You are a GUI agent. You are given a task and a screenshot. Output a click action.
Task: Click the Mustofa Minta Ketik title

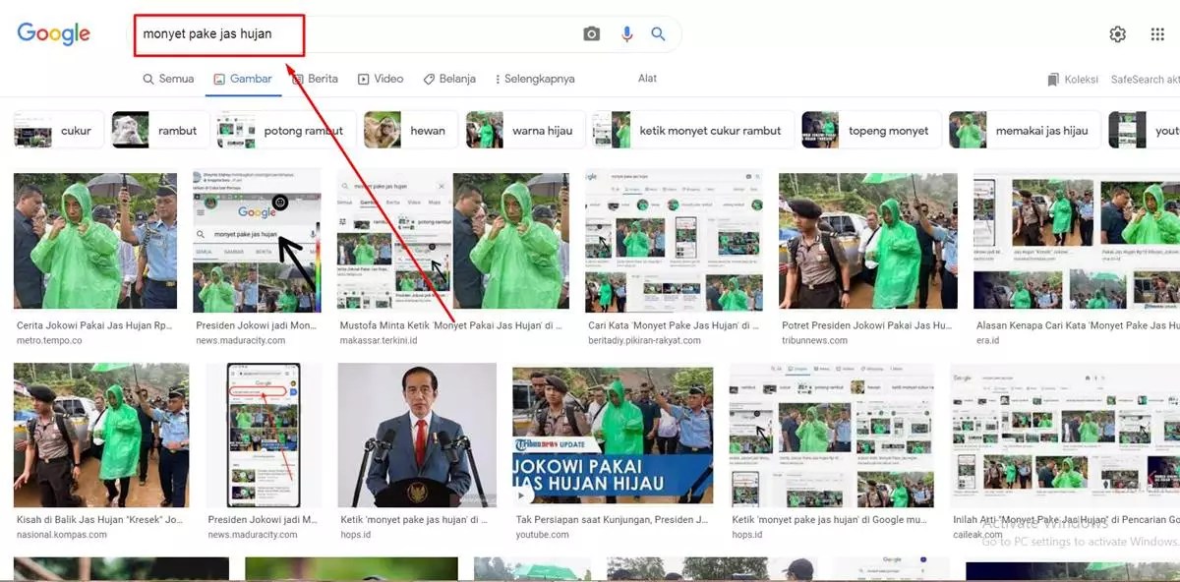[450, 325]
